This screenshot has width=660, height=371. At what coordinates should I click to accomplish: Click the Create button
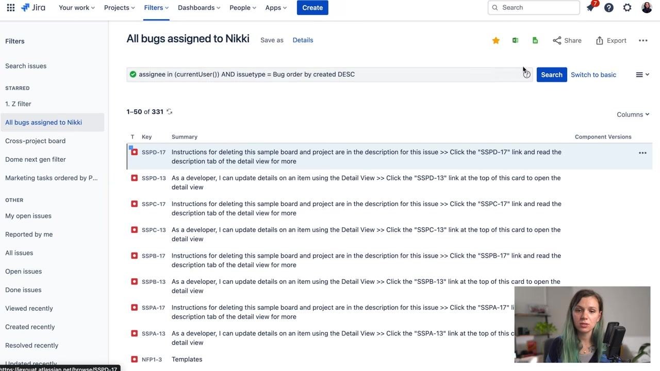pyautogui.click(x=312, y=8)
